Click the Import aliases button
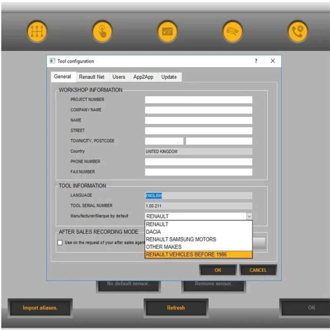This screenshot has width=330, height=330. pos(40,308)
